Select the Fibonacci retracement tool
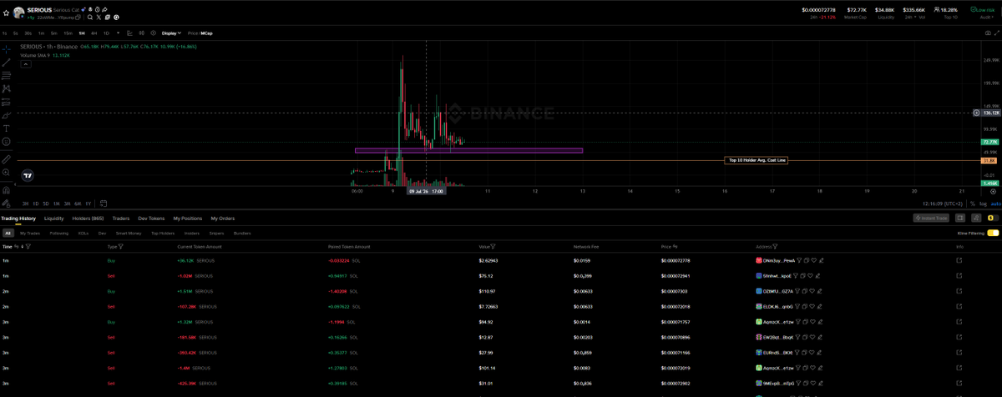 click(x=7, y=76)
